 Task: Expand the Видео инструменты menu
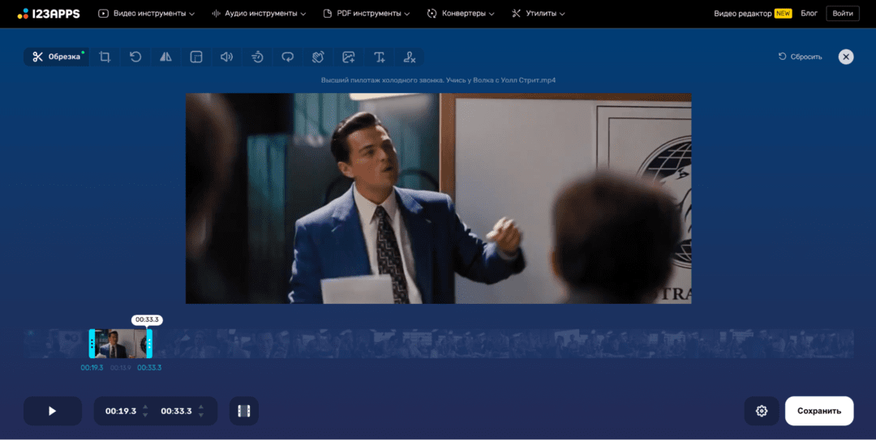147,14
